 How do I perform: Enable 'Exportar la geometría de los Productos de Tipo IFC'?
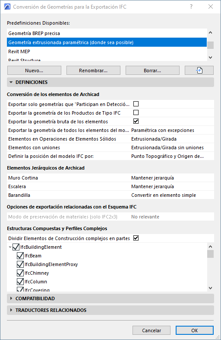click(x=136, y=113)
